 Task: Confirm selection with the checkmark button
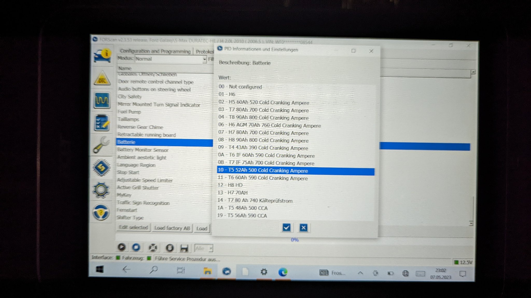(x=286, y=228)
